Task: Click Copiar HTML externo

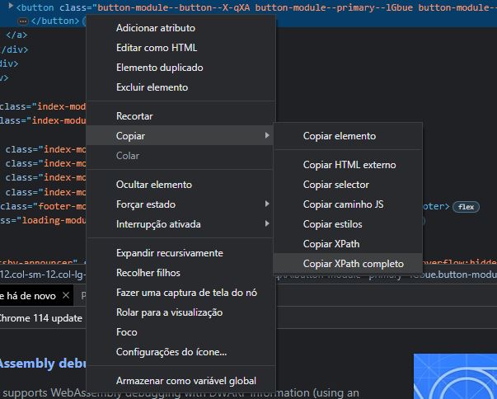Action: (x=349, y=165)
